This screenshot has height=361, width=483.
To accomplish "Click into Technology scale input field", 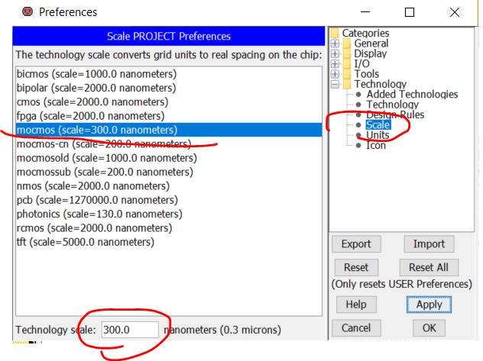I will pyautogui.click(x=129, y=330).
